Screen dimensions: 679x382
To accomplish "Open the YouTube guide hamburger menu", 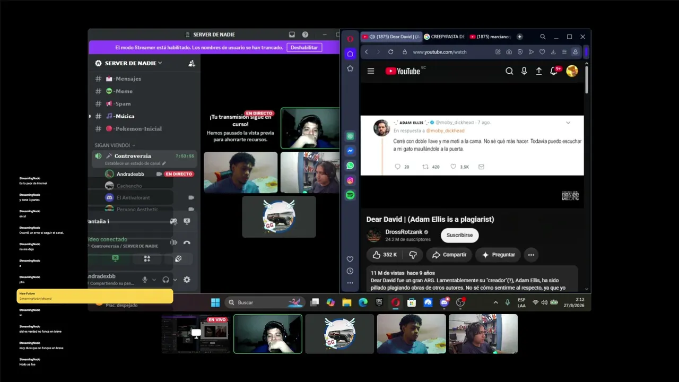I will pyautogui.click(x=371, y=71).
